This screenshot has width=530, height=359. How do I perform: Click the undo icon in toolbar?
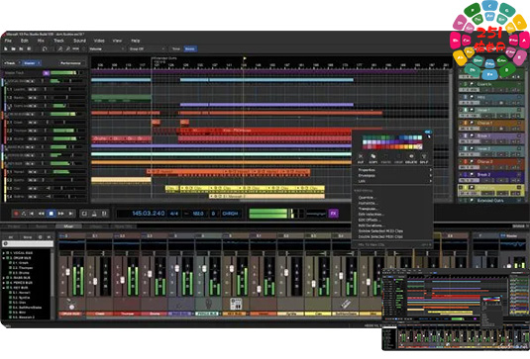pyautogui.click(x=45, y=48)
